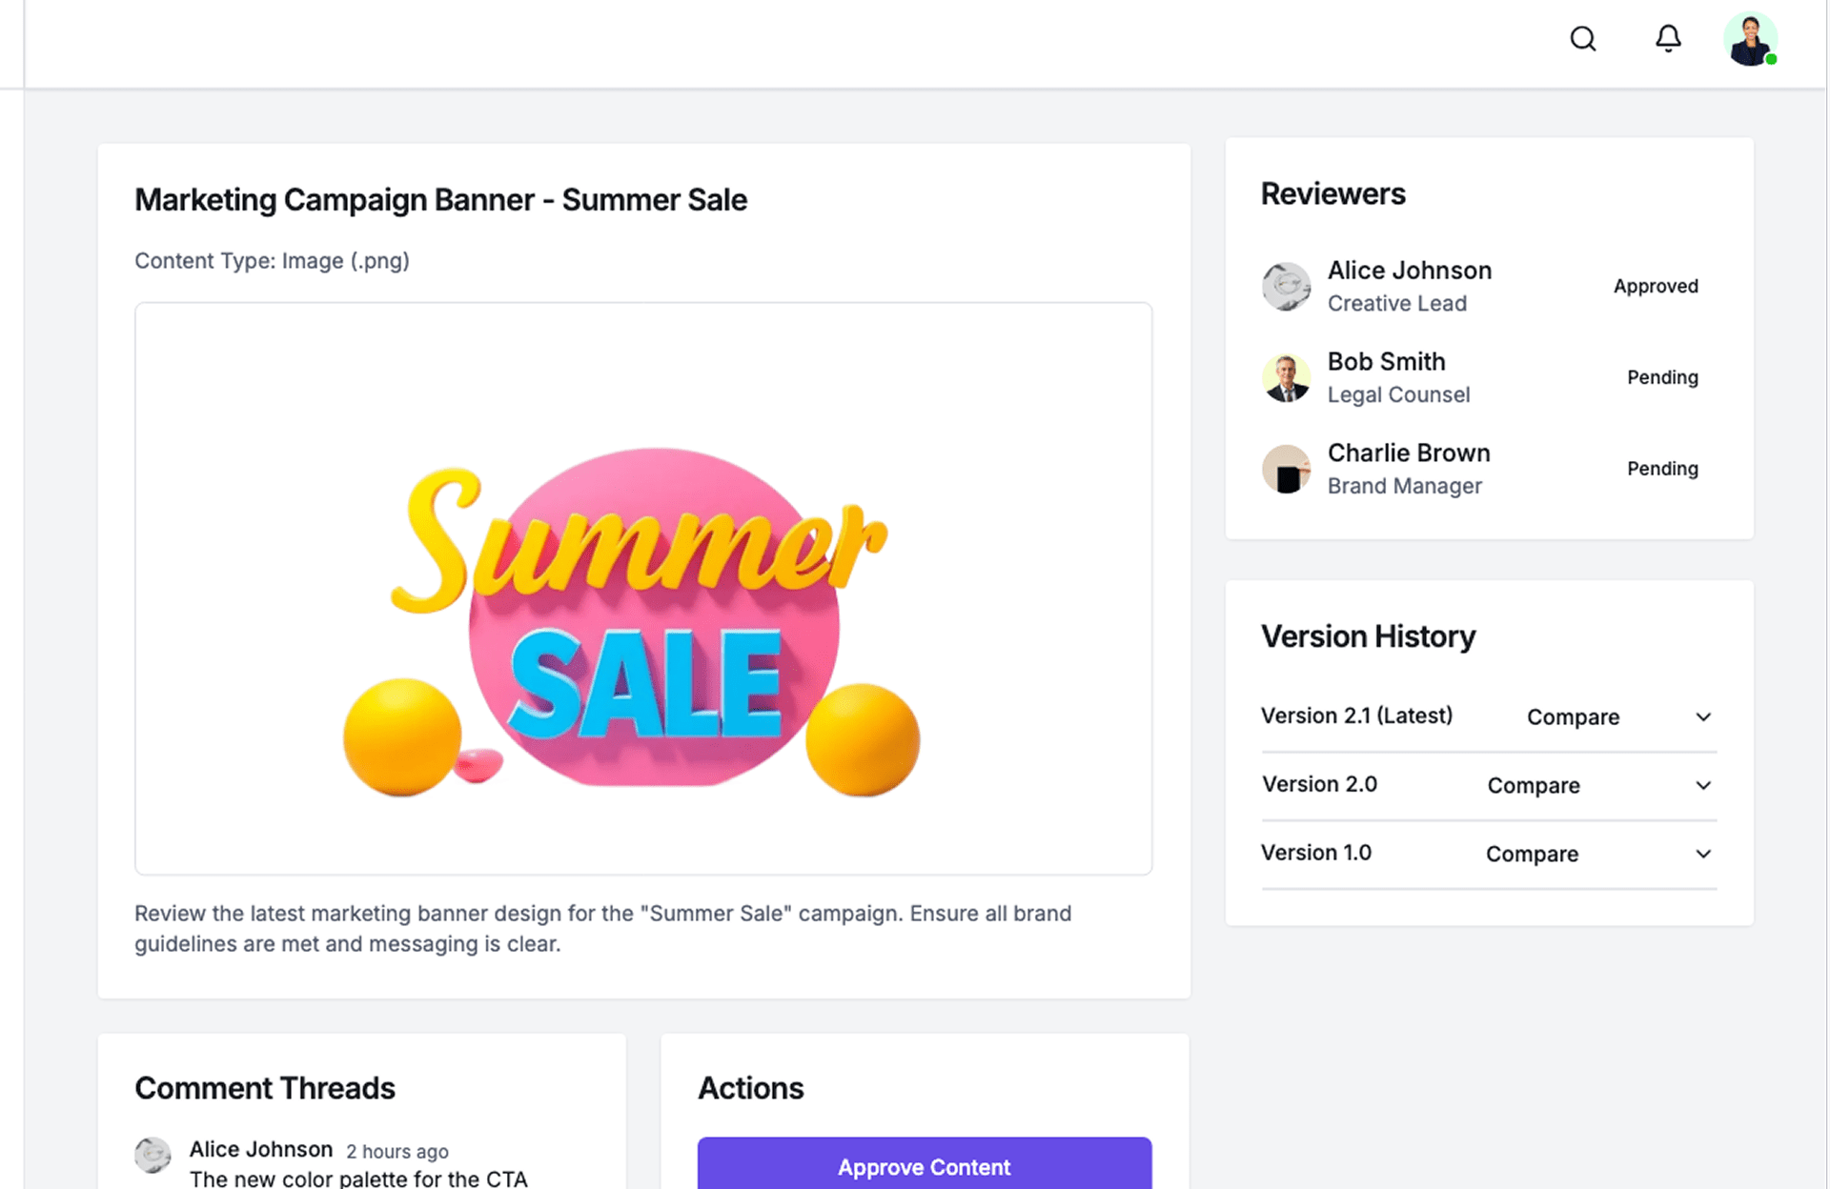Expand the Version 2.0 chevron
Image resolution: width=1830 pixels, height=1189 pixels.
[1703, 786]
